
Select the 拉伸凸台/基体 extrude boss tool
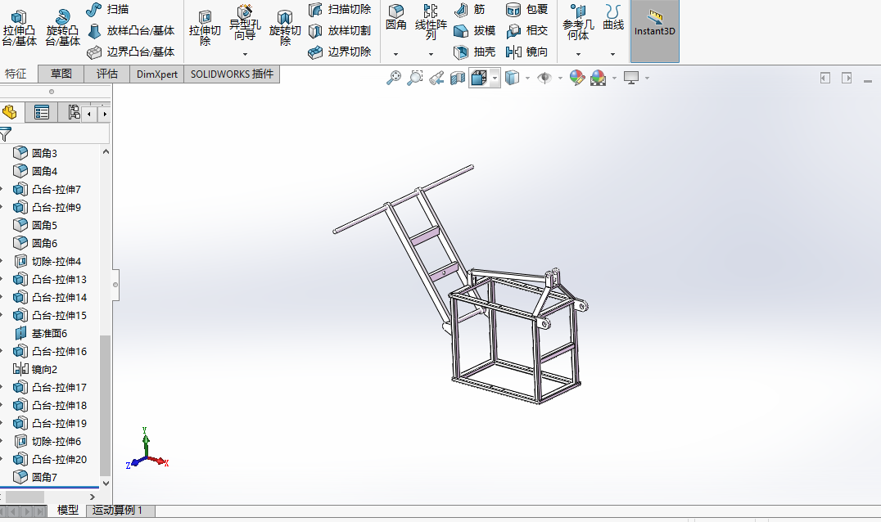coord(19,28)
